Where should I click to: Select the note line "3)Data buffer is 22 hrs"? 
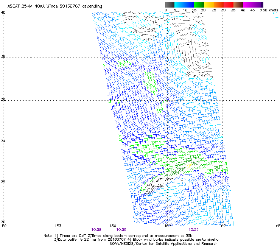pos(137,240)
